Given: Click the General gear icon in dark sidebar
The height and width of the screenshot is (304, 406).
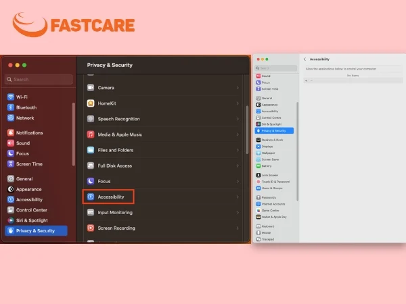Looking at the screenshot, I should click(11, 178).
